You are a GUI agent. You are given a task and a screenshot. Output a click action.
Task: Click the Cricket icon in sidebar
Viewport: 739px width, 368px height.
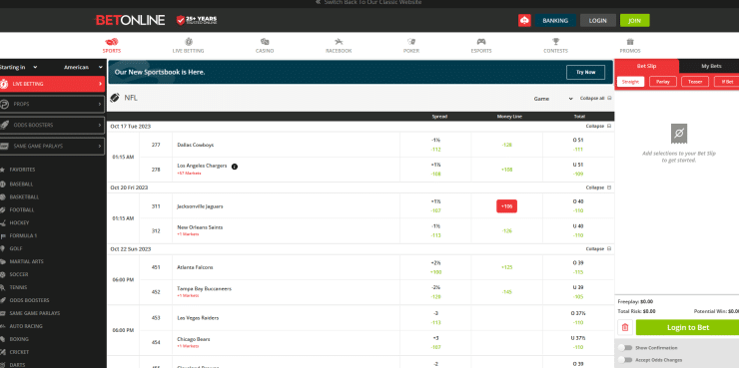click(x=2, y=352)
